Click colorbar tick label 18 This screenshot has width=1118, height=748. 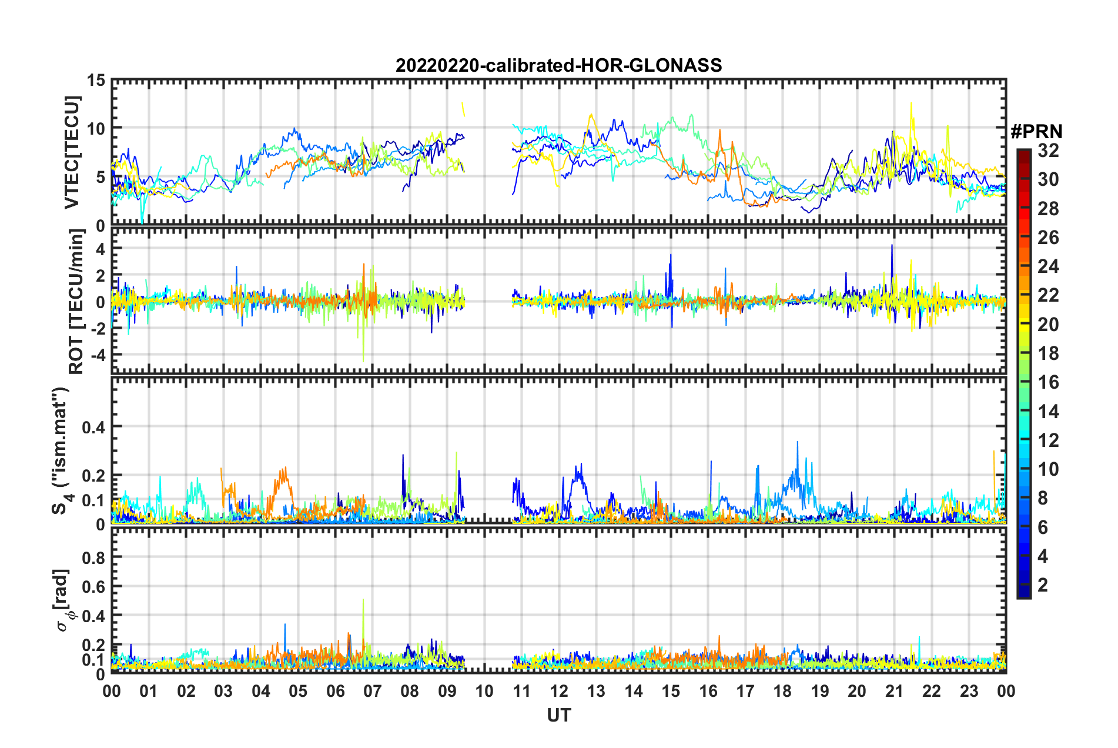pyautogui.click(x=1048, y=353)
